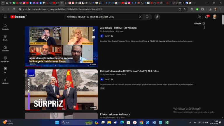The height and width of the screenshot is (126, 224).
Task: Open the tab search dropdown arrow
Action: (3, 3)
